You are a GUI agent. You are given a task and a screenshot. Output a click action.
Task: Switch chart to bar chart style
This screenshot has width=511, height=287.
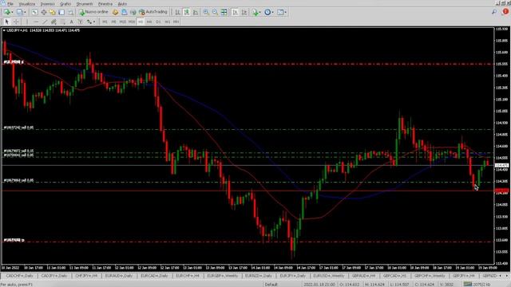[x=177, y=13]
